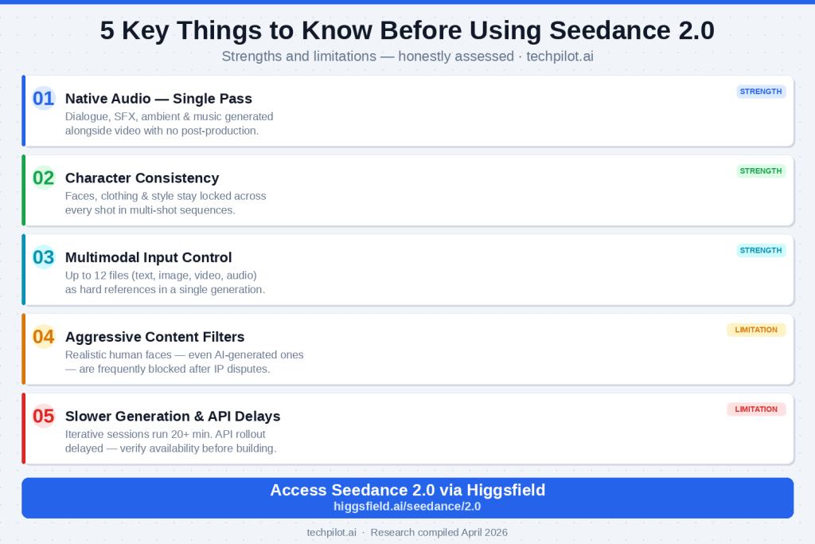Click the main title about Seedance 2.0
Screen dimensions: 815x544
pos(407,30)
